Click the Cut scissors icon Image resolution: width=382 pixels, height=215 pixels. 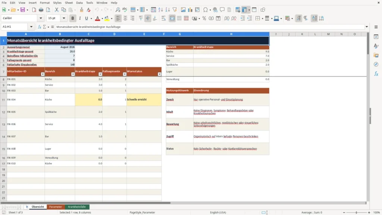pyautogui.click(x=57, y=10)
